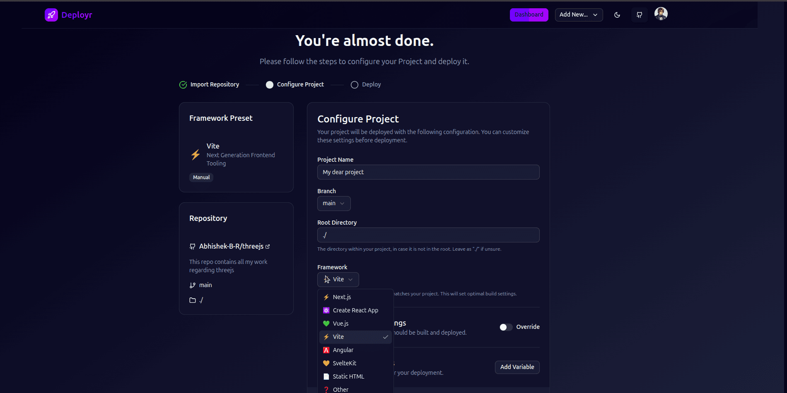Click the Vite lightning icon in Framework Preset
This screenshot has width=787, height=393.
[196, 154]
